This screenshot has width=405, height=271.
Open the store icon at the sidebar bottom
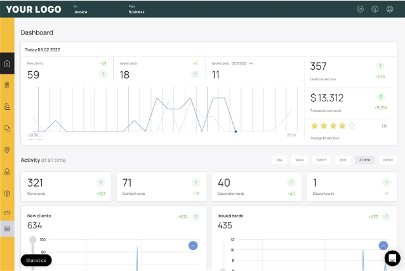7,228
